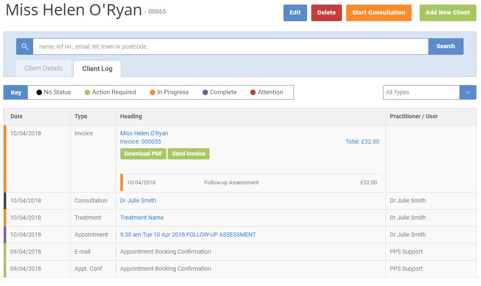The height and width of the screenshot is (286, 481).
Task: Click the 10/04/2018 date in Appointment row
Action: point(25,235)
